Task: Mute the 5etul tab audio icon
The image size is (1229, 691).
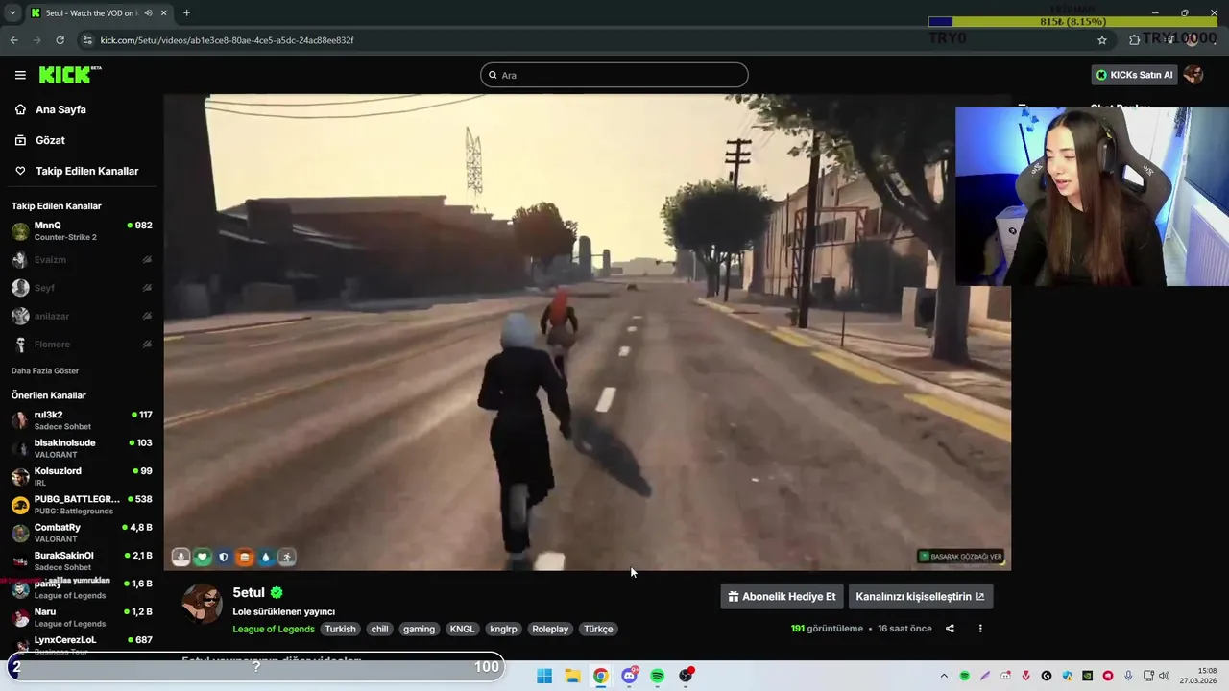Action: coord(148,12)
